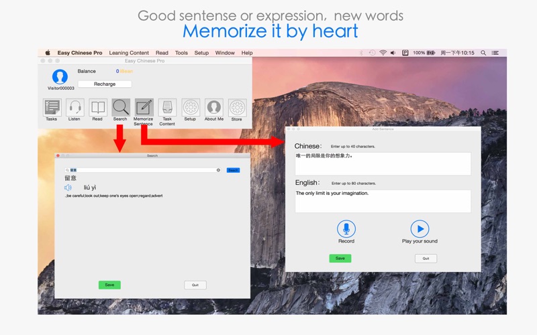The width and height of the screenshot is (537, 335).
Task: Click the volume icon in menu bar
Action: click(393, 53)
